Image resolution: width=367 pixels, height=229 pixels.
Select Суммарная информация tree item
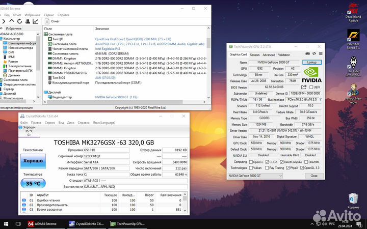tap(19, 43)
